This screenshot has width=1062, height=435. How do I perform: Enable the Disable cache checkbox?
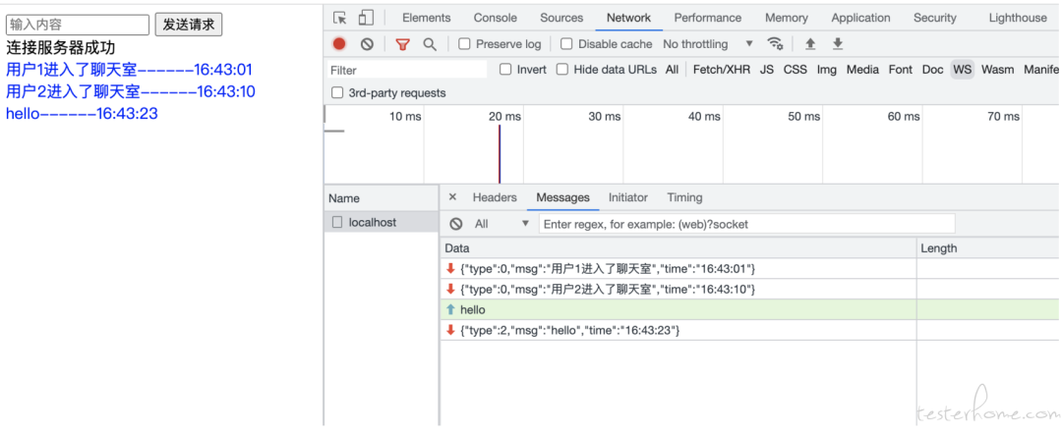566,44
